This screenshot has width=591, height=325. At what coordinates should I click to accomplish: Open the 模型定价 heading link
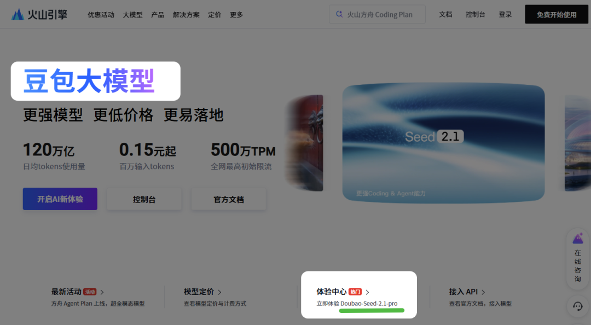coord(199,292)
